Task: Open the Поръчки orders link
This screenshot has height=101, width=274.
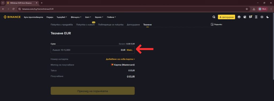Action: [216, 24]
